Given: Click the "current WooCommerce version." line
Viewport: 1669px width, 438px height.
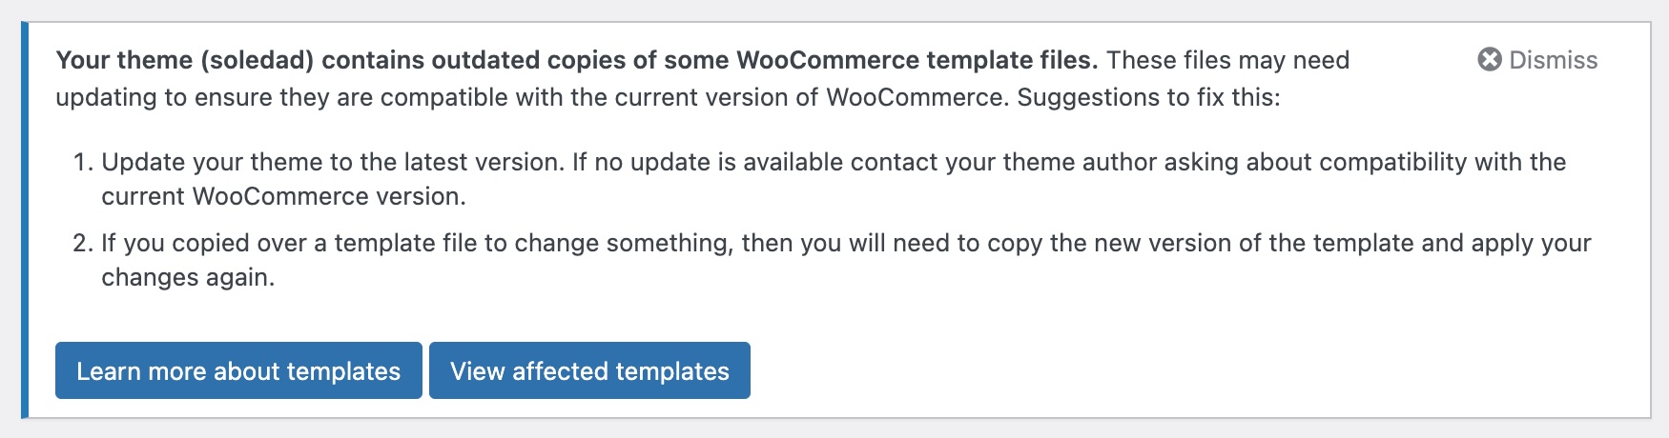Looking at the screenshot, I should pyautogui.click(x=283, y=196).
